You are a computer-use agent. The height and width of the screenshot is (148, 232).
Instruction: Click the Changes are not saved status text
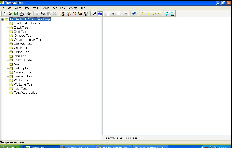tap(13, 142)
